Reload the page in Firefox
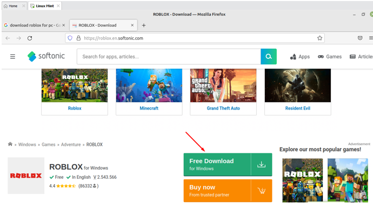The width and height of the screenshot is (373, 210). pos(30,38)
